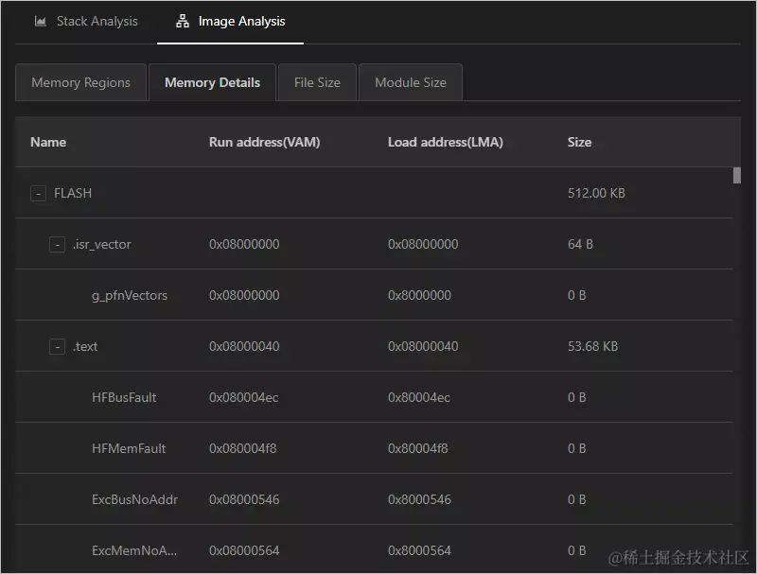Collapse the FLASH tree node
The width and height of the screenshot is (757, 574).
[x=38, y=194]
